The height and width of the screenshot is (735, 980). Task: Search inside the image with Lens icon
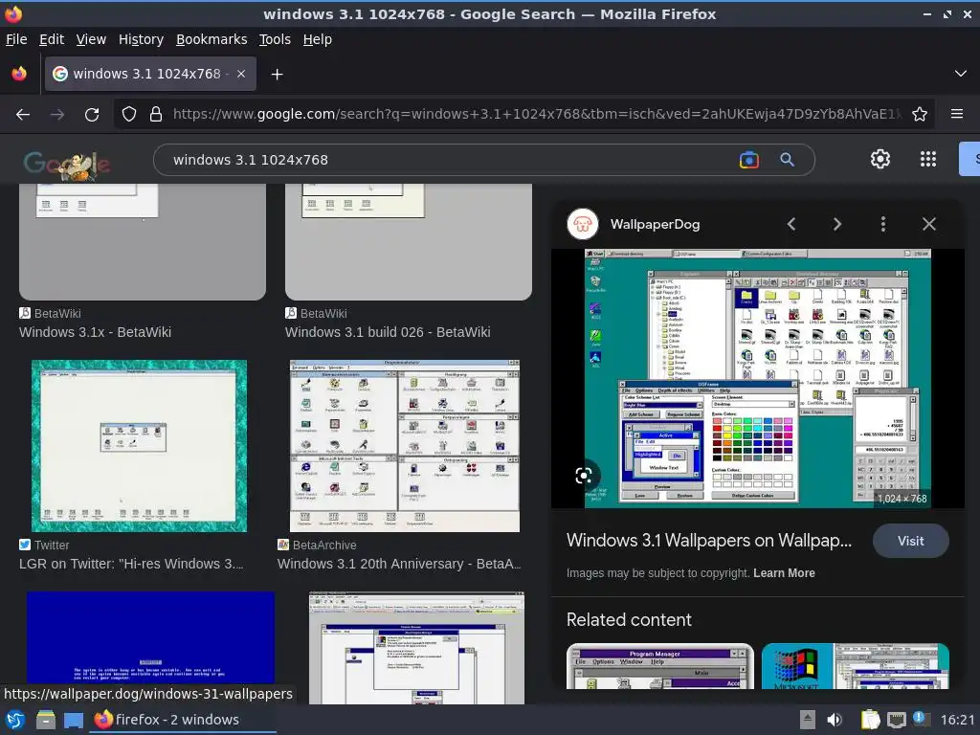pos(584,477)
